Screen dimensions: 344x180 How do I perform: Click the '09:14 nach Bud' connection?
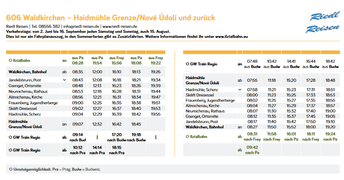tap(78, 137)
